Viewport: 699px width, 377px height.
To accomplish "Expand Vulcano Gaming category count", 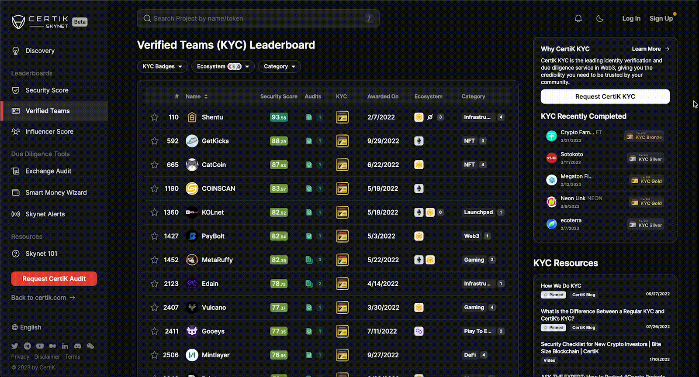I will [492, 307].
